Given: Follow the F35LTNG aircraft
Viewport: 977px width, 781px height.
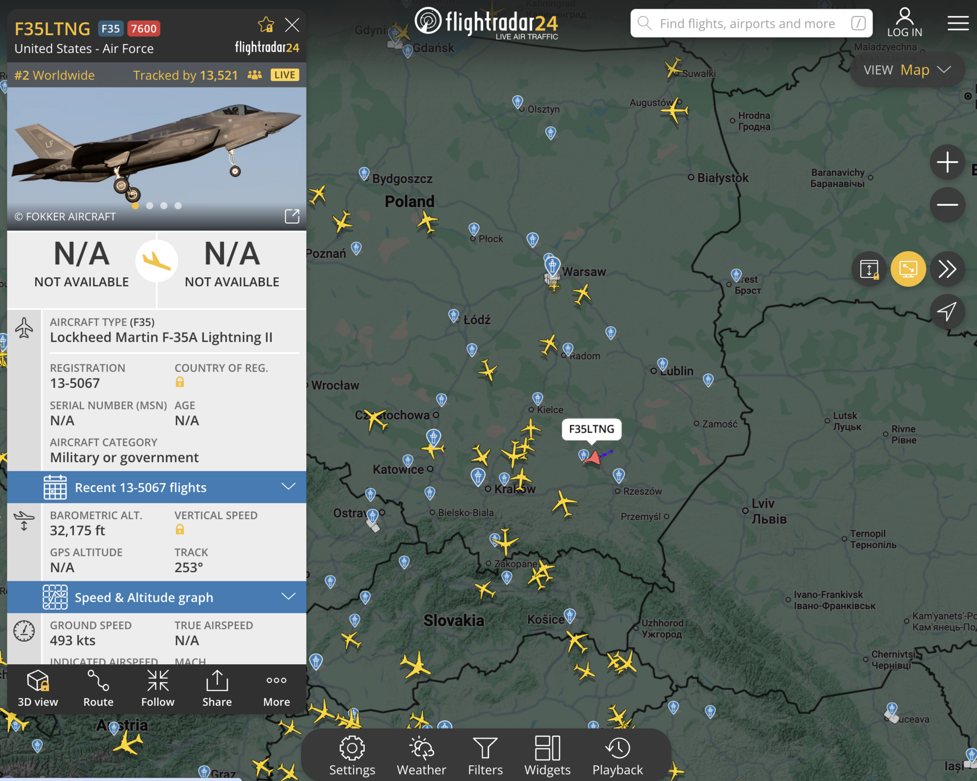Looking at the screenshot, I should 158,689.
